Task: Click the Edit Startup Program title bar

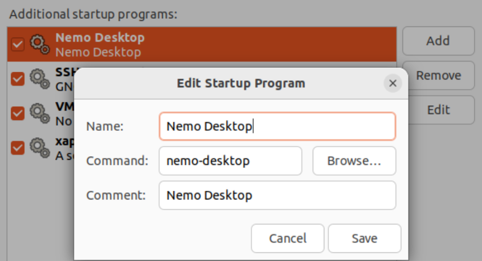Action: click(241, 83)
